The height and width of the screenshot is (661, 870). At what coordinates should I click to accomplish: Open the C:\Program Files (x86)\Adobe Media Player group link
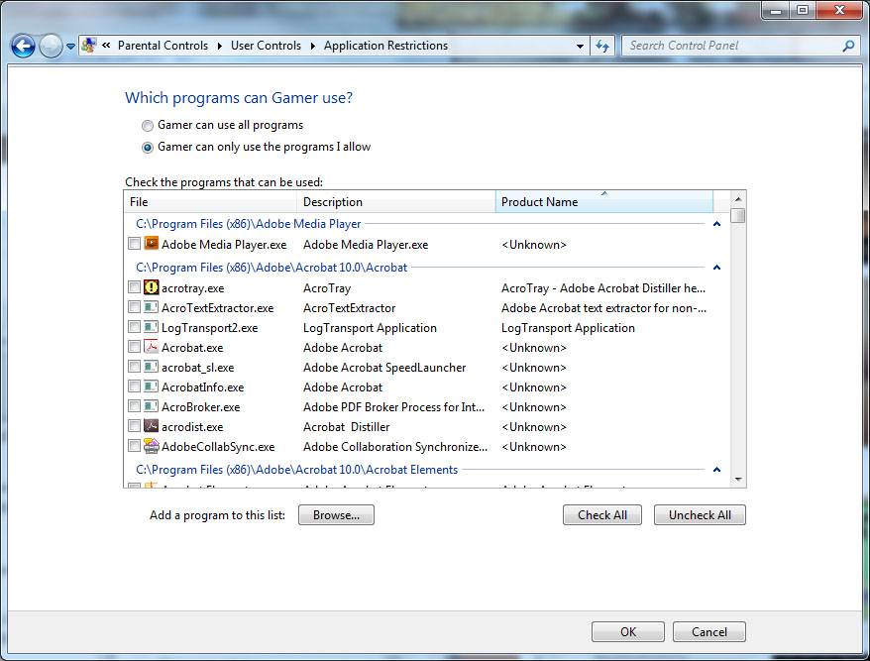pos(248,224)
